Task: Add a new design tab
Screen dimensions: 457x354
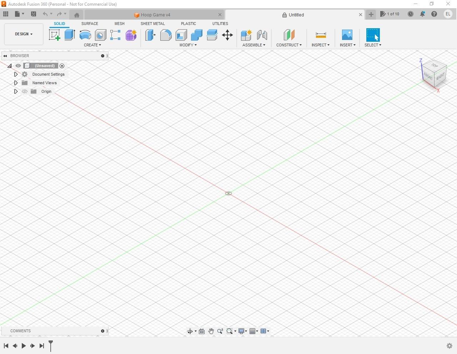Action: tap(371, 14)
